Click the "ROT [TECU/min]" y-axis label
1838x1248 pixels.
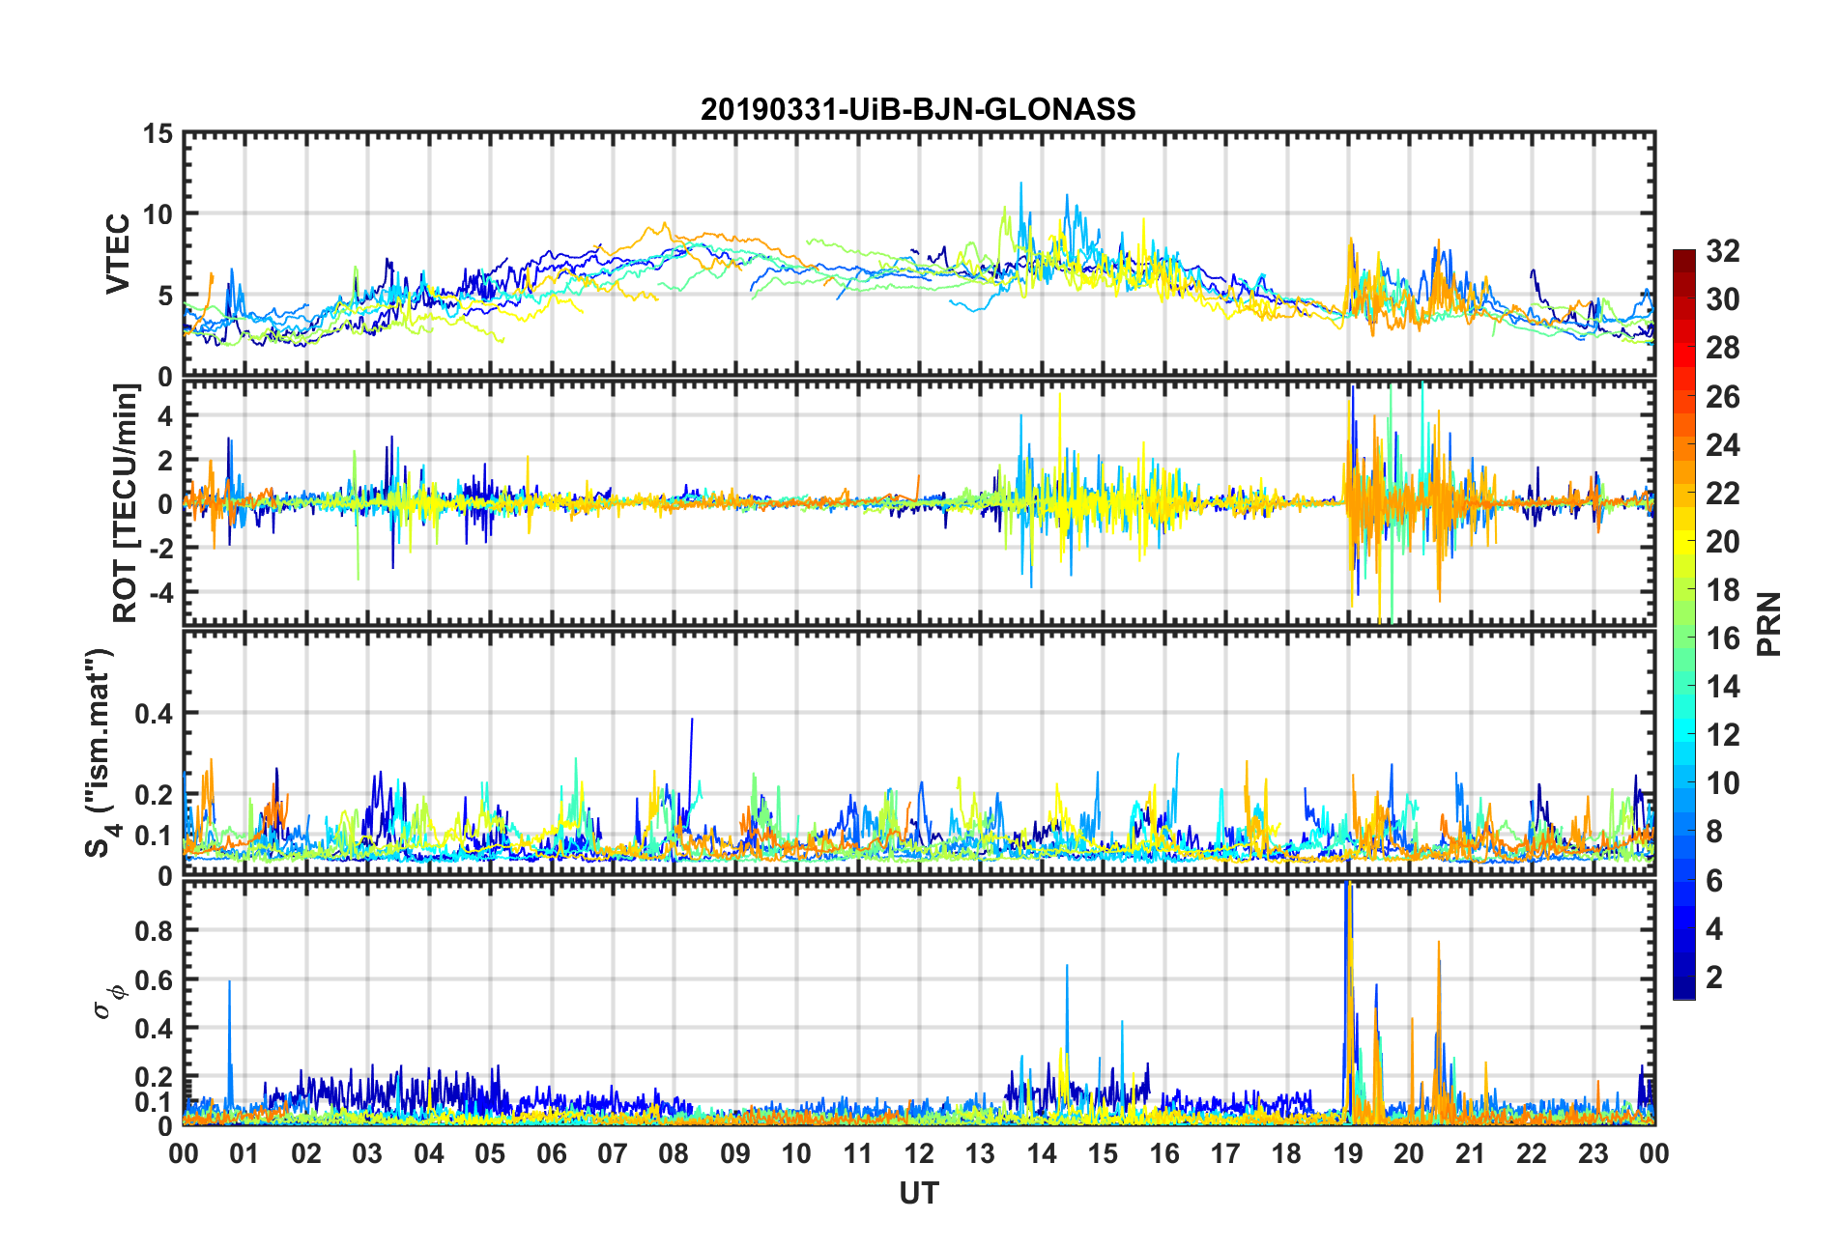click(125, 503)
